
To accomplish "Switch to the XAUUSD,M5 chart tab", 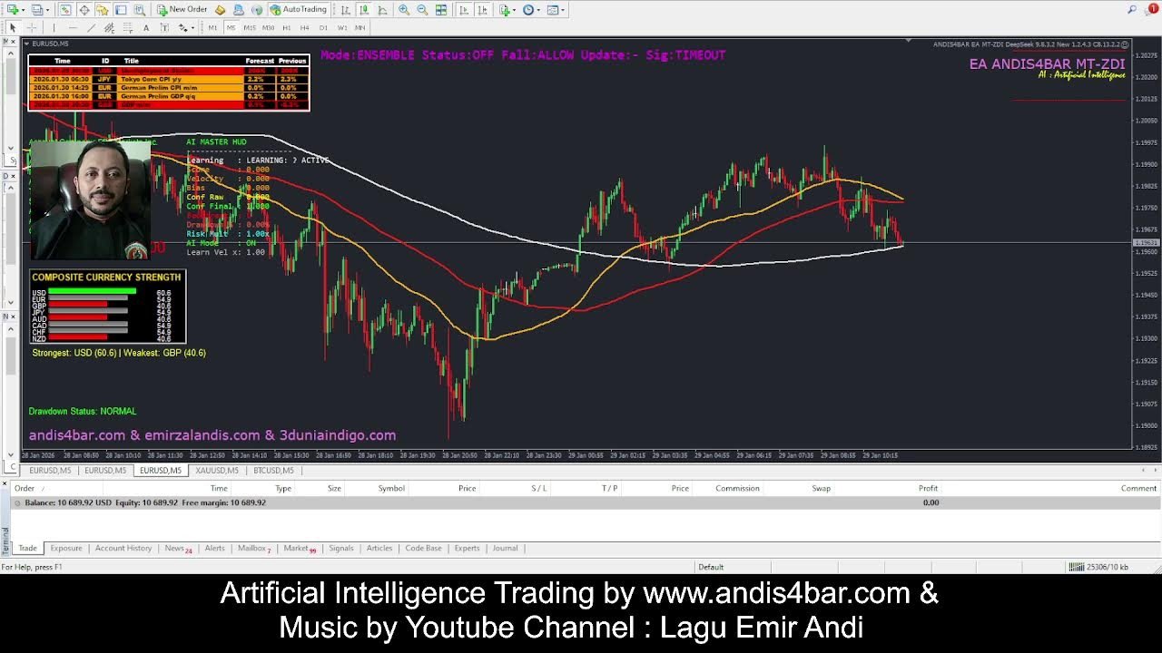I will pyautogui.click(x=216, y=471).
